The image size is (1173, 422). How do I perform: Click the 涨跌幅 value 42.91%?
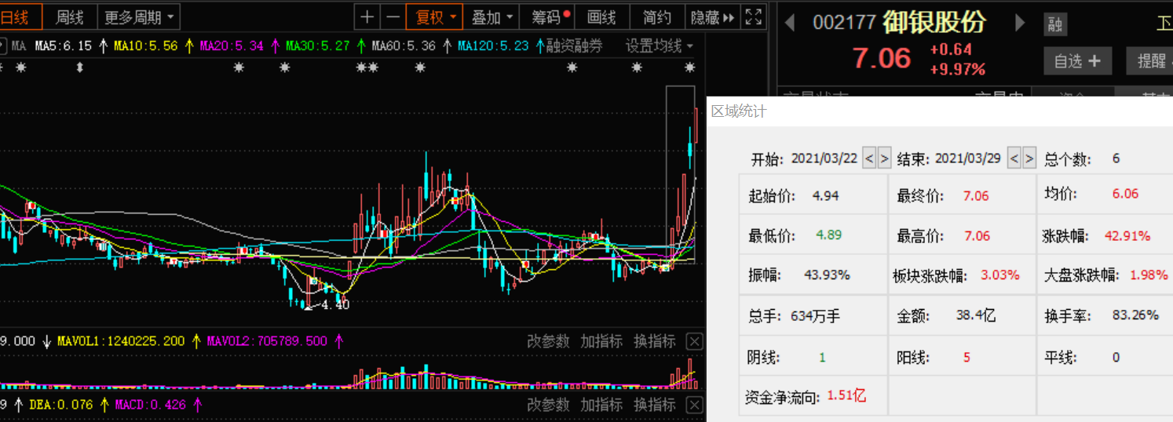pos(1127,235)
